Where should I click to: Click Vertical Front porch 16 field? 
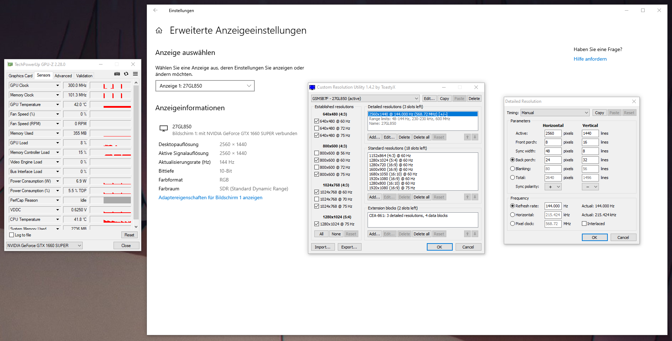[590, 142]
